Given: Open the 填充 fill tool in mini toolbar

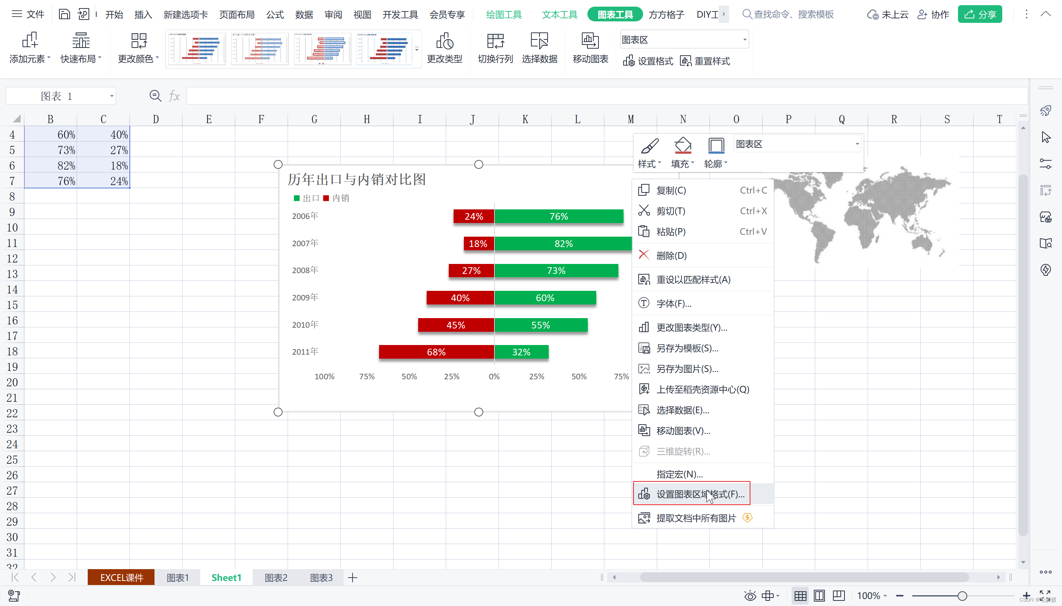Looking at the screenshot, I should (683, 153).
